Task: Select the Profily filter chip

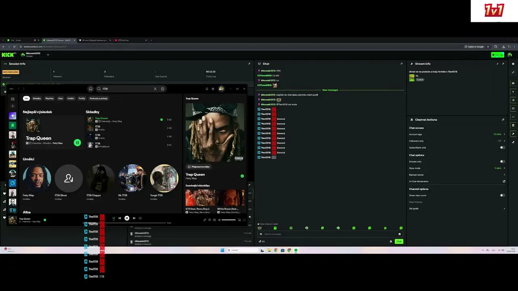Action: click(x=82, y=98)
